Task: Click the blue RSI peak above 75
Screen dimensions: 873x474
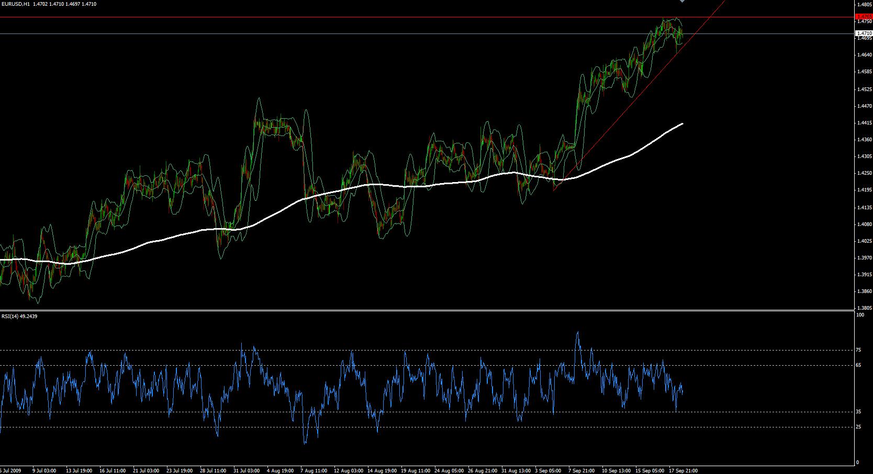Action: tap(578, 333)
